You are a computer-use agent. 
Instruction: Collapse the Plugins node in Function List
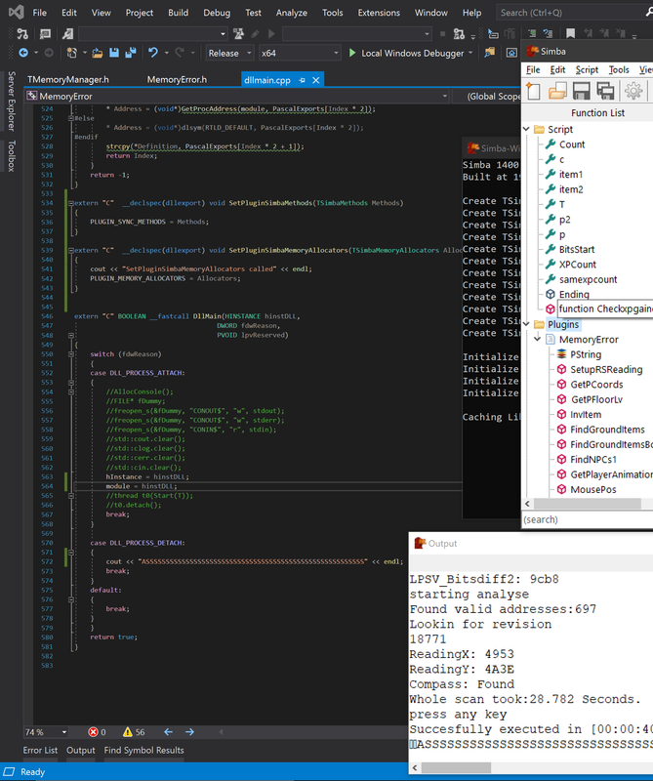(526, 324)
